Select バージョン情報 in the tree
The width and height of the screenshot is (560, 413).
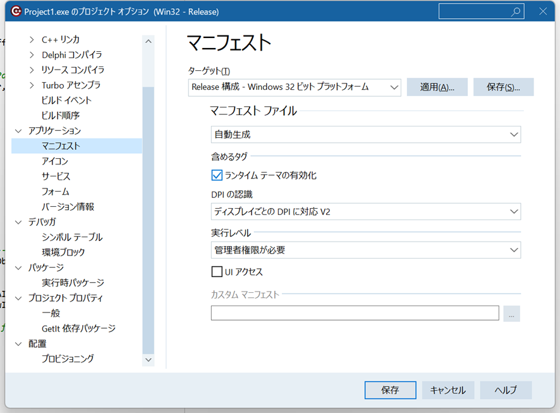tap(68, 207)
